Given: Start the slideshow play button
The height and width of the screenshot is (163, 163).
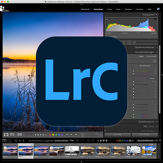Looking at the screenshot, I should click(x=76, y=135).
